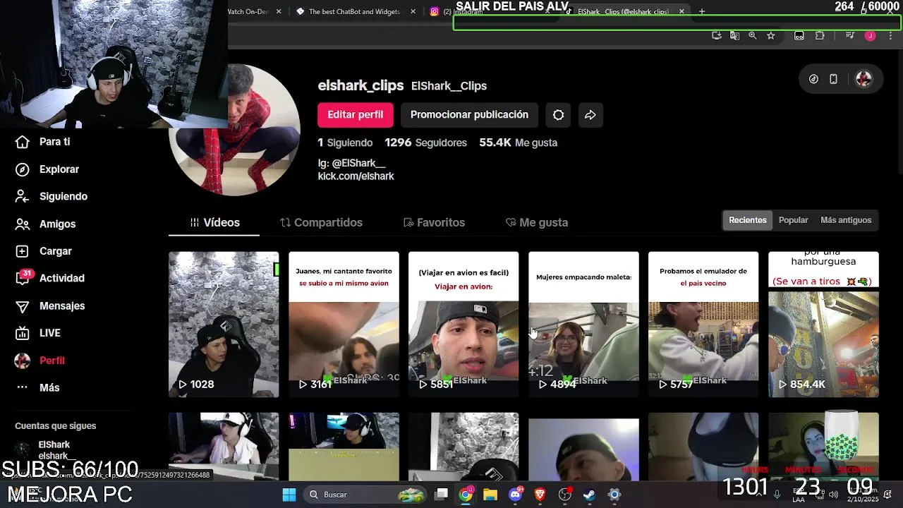The height and width of the screenshot is (508, 903).
Task: Open the Juanes cantante favorito video
Action: [x=344, y=325]
